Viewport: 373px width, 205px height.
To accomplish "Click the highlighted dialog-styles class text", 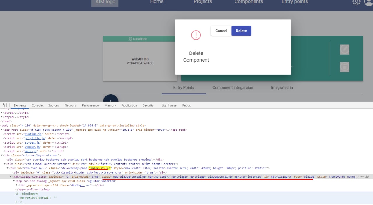I will click(x=100, y=168).
